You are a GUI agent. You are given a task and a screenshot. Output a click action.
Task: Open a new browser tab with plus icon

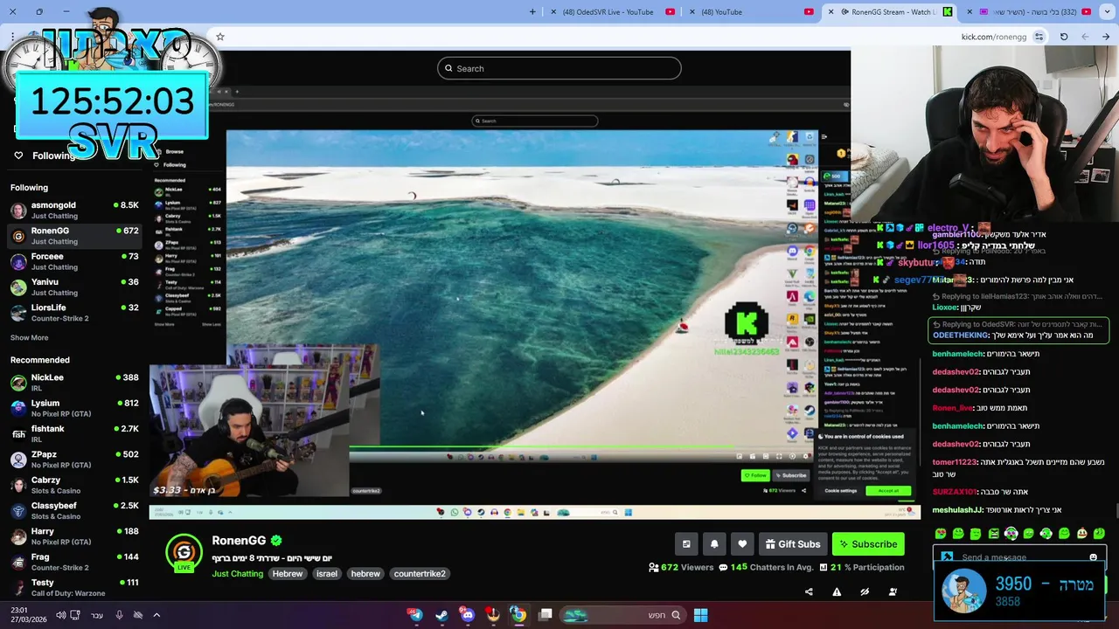tap(532, 11)
